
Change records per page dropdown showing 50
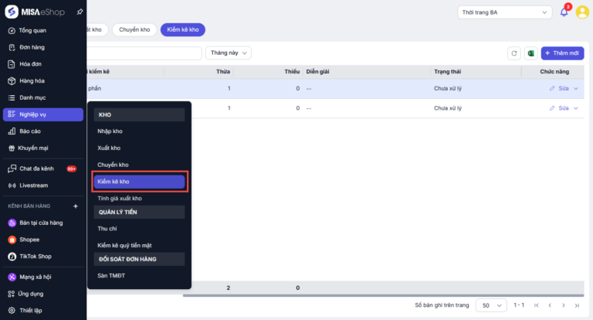491,305
